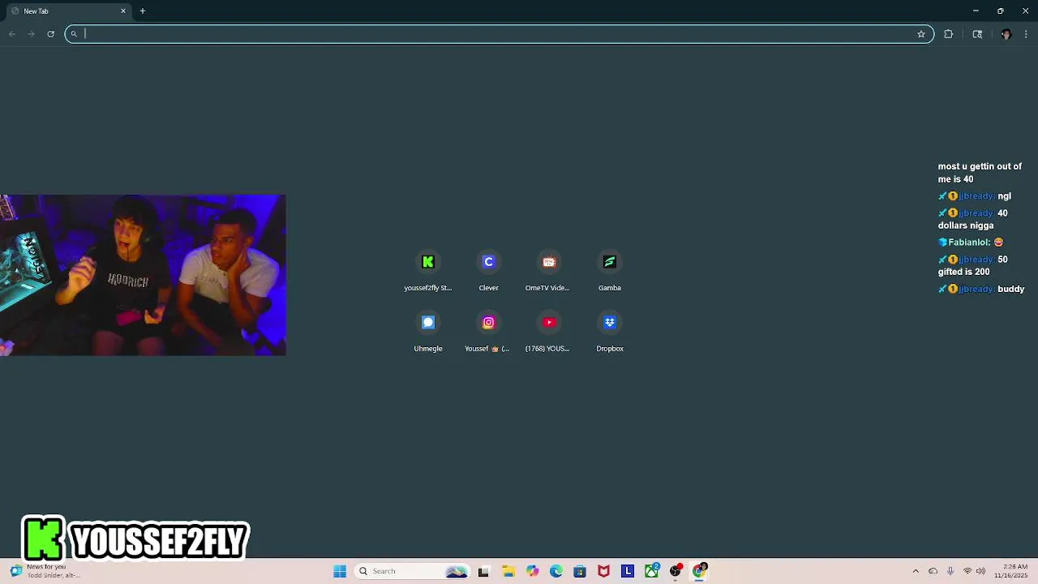1038x584 pixels.
Task: Open the Chrome profile avatar
Action: pos(1006,34)
